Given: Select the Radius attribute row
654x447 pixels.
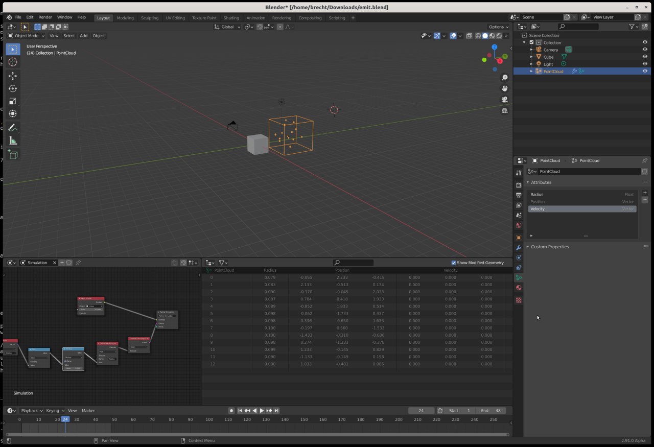Looking at the screenshot, I should 582,195.
